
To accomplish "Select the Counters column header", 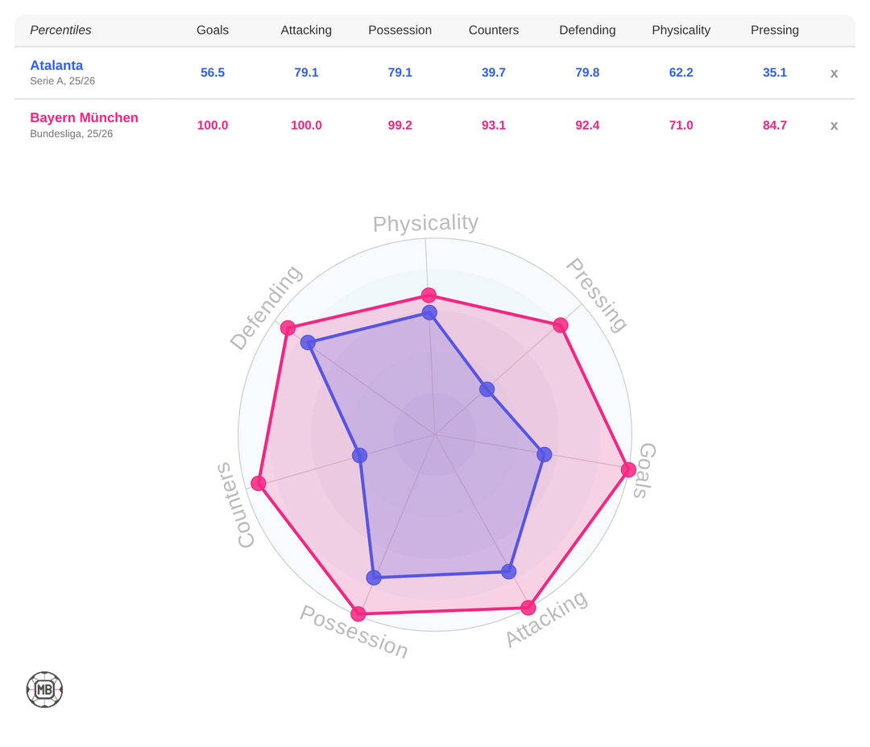I will (x=494, y=30).
